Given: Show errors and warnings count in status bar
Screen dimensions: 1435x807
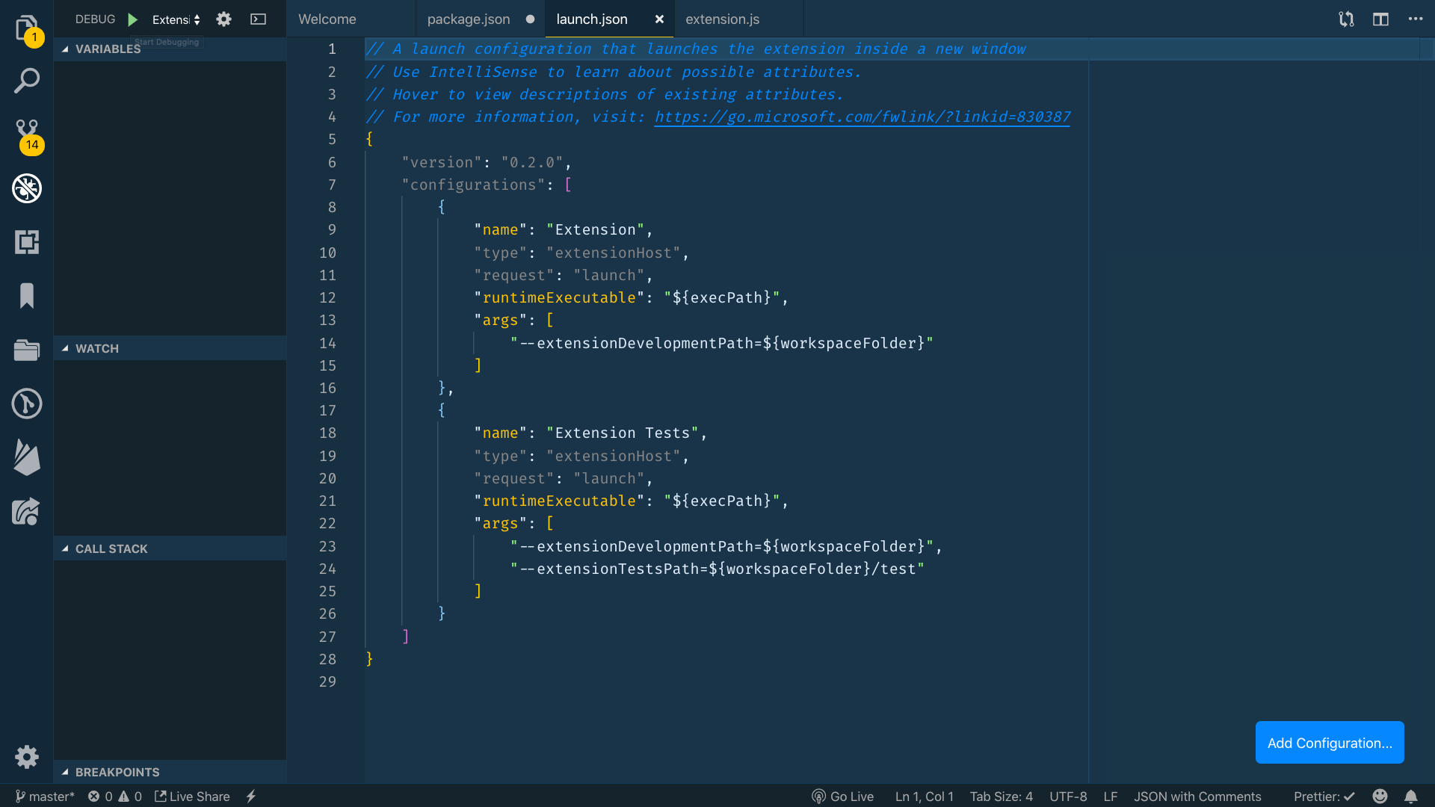Looking at the screenshot, I should (x=114, y=797).
